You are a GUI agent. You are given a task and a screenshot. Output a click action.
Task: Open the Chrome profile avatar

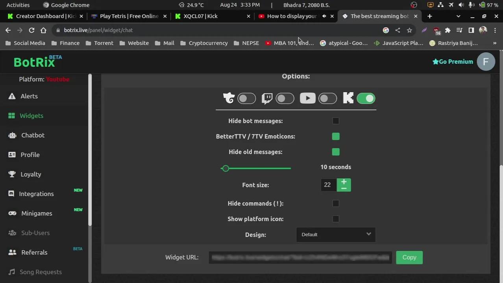click(x=483, y=30)
